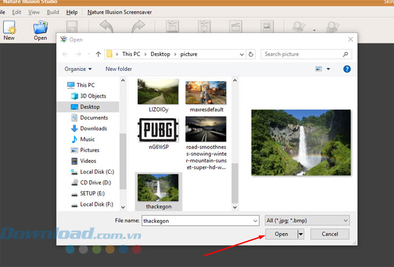Open the dialog Help question icon

pyautogui.click(x=347, y=69)
